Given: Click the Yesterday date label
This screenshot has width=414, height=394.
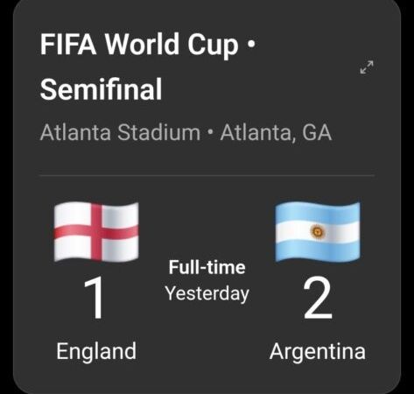Looking at the screenshot, I should pyautogui.click(x=207, y=293).
